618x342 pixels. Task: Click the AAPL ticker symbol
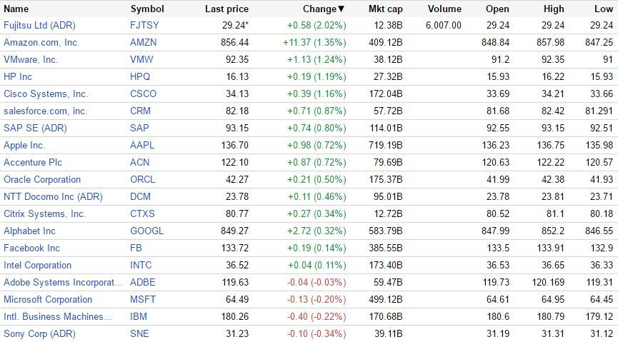(x=142, y=145)
